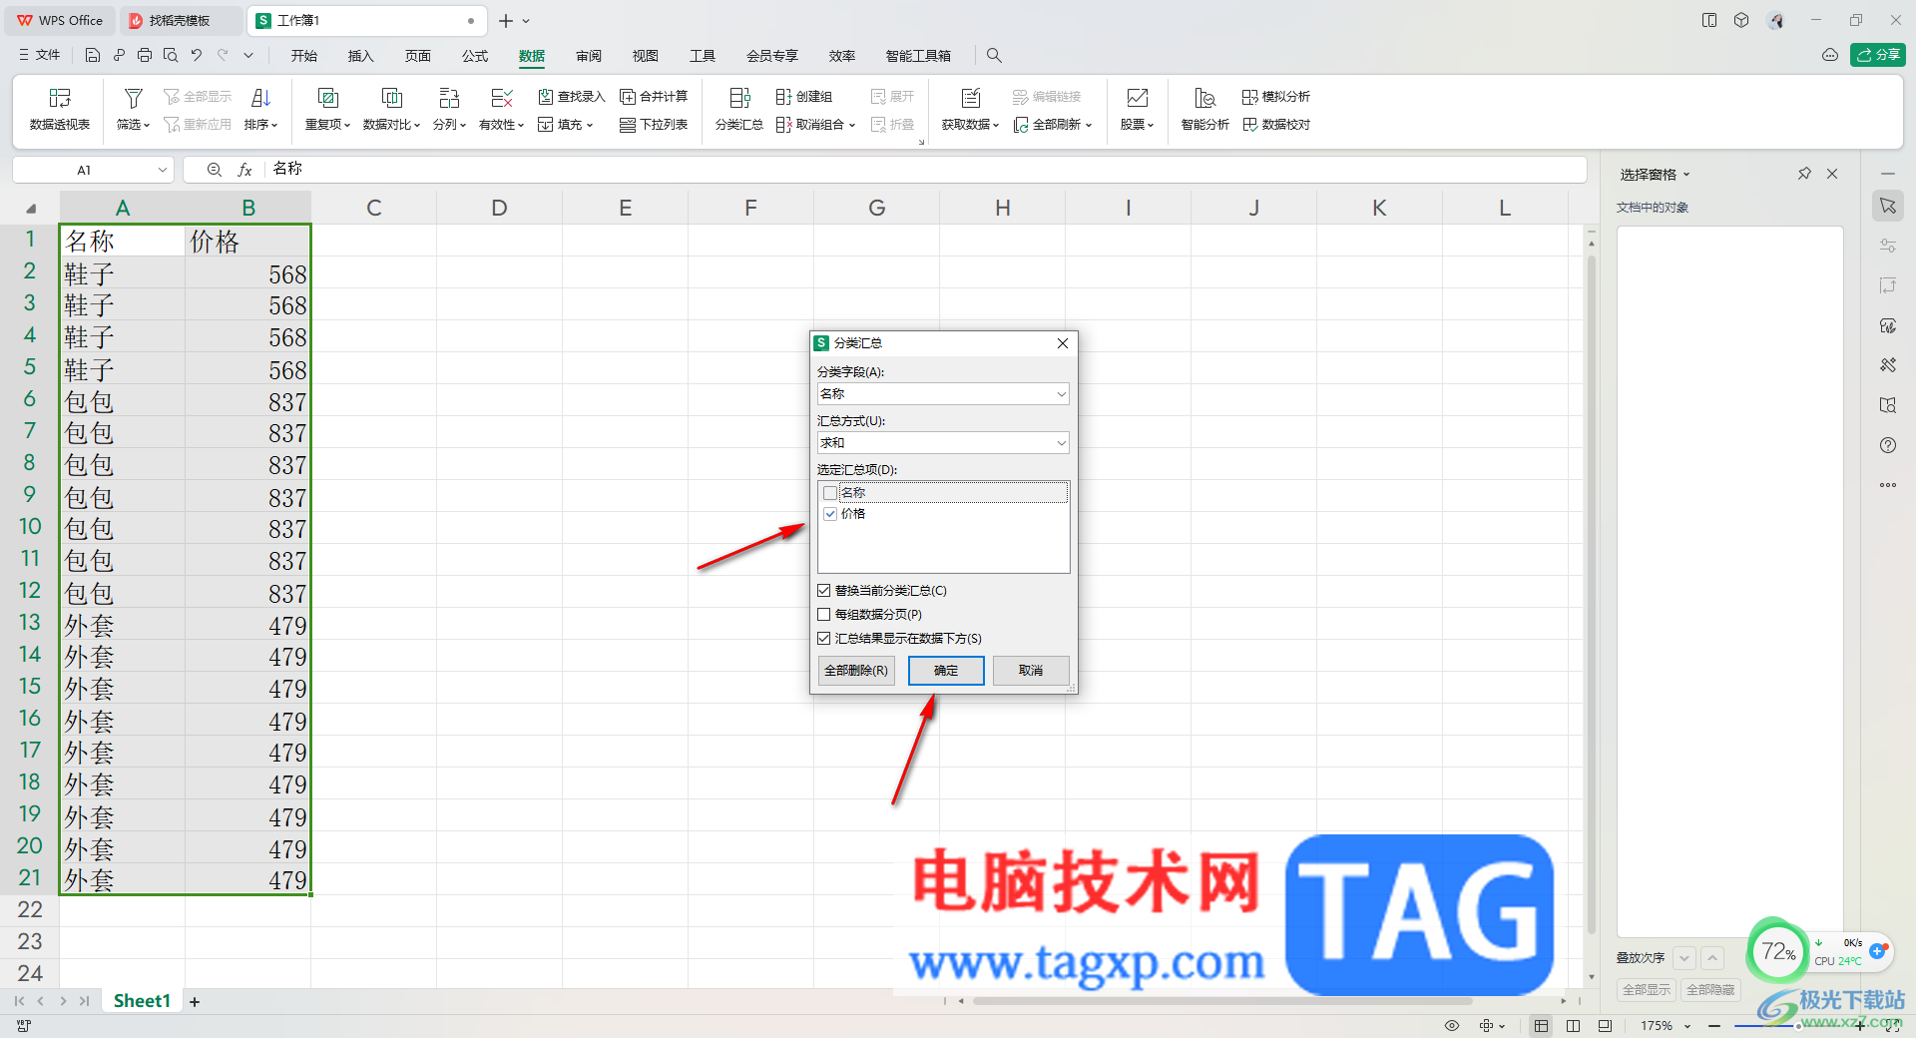The image size is (1916, 1038).
Task: Switch to the 开始 ribbon tab
Action: pos(304,56)
